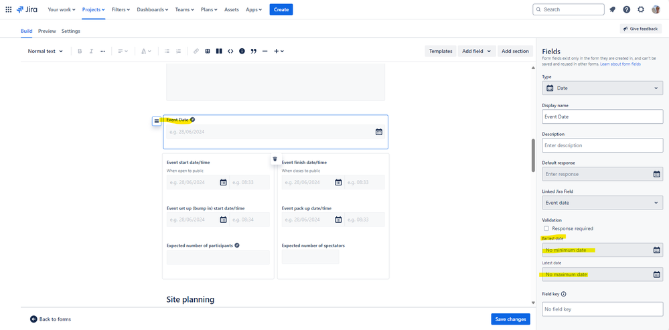The width and height of the screenshot is (669, 330).
Task: Switch to the Settings tab
Action: tap(71, 31)
